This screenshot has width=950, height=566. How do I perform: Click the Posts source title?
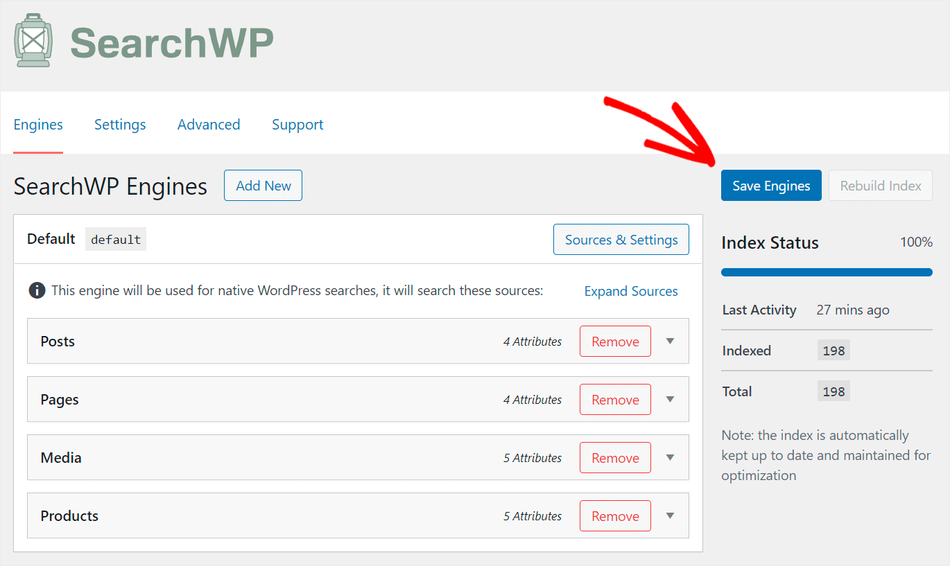point(58,342)
